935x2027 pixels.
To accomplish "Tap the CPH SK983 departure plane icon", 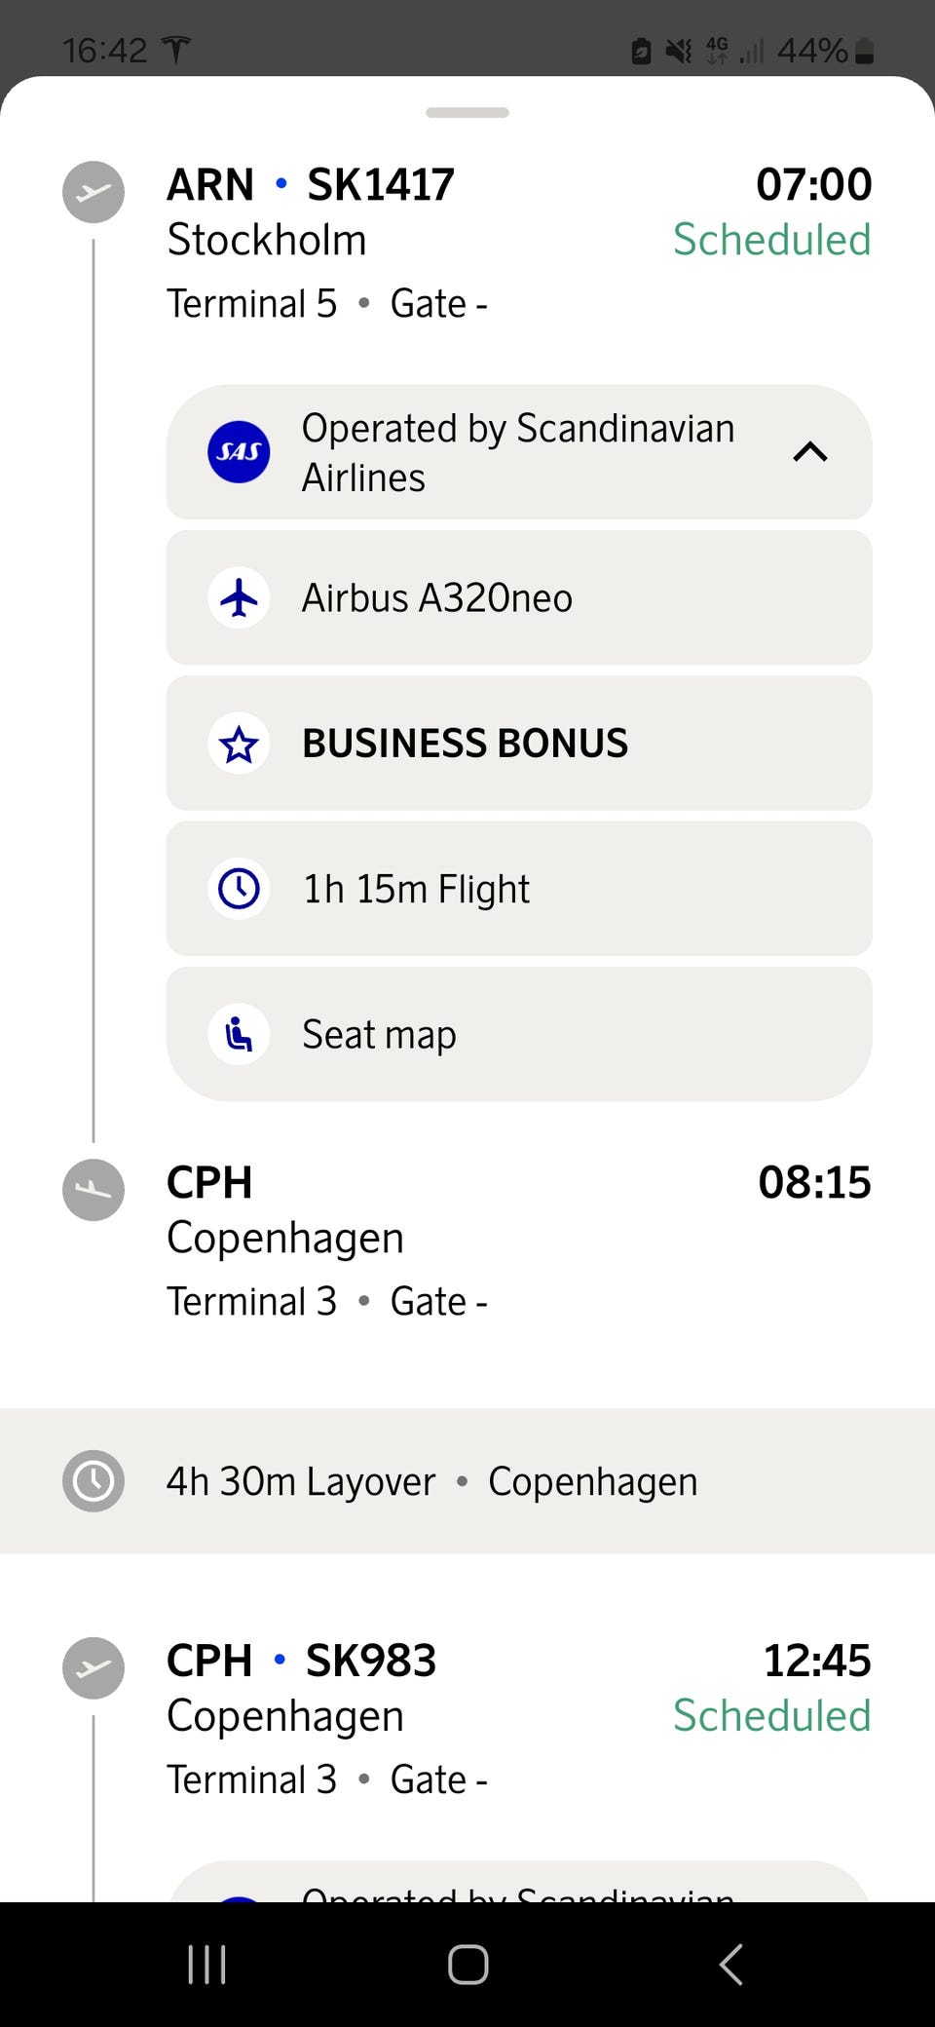I will [x=93, y=1668].
